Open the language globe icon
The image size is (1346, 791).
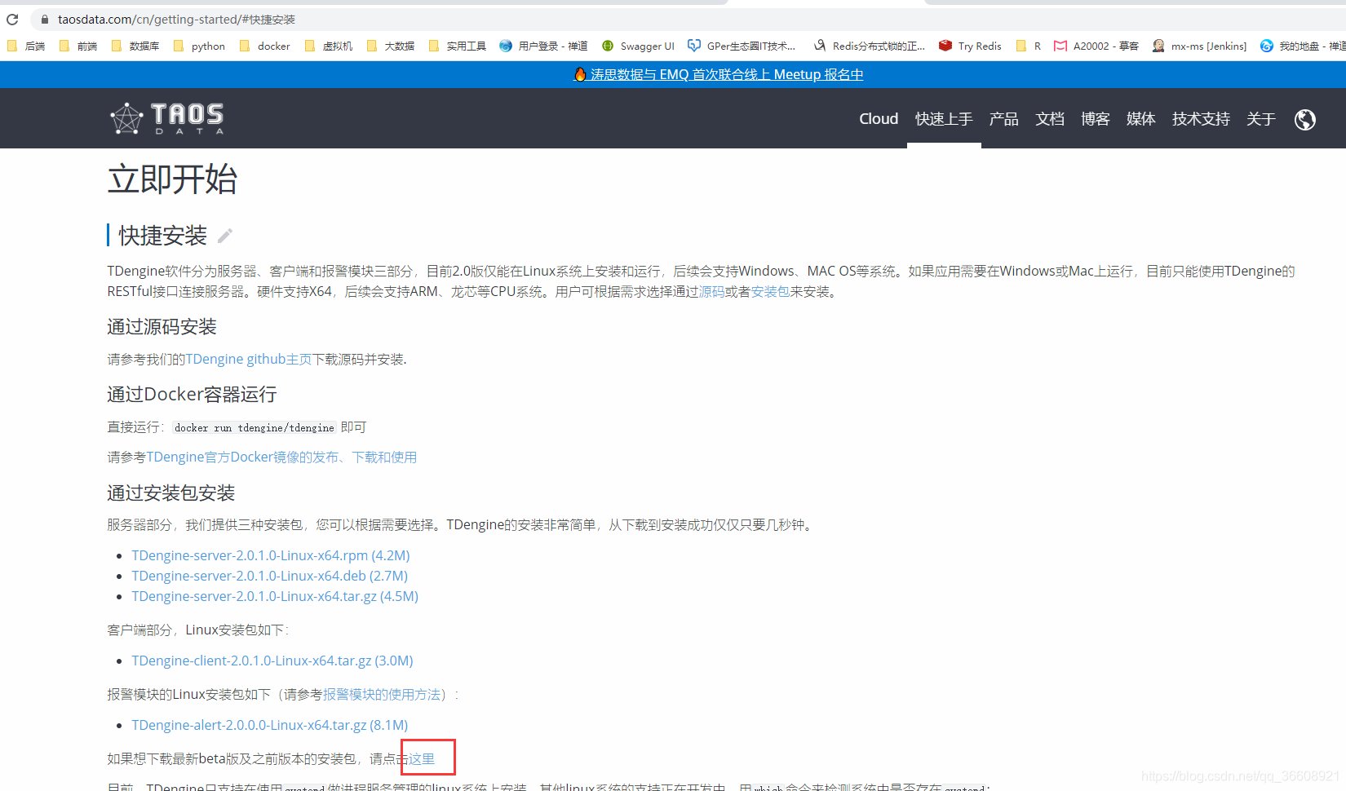1304,119
